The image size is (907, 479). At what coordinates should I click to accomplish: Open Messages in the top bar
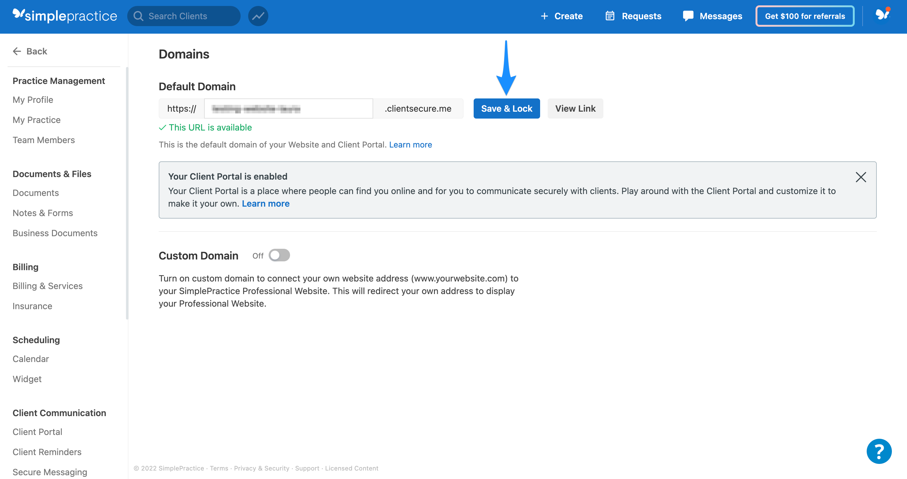tap(712, 16)
